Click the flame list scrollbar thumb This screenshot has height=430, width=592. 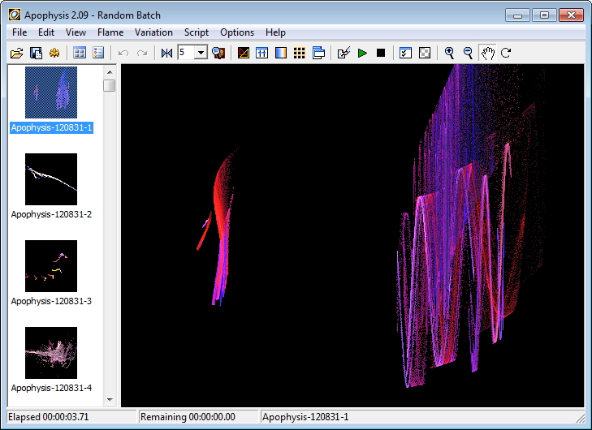point(110,85)
